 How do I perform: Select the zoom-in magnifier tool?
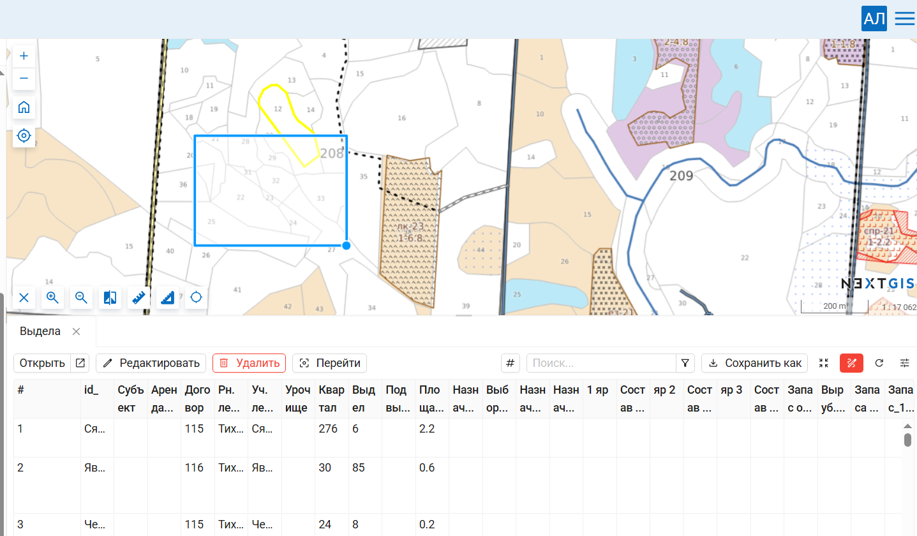pos(52,297)
